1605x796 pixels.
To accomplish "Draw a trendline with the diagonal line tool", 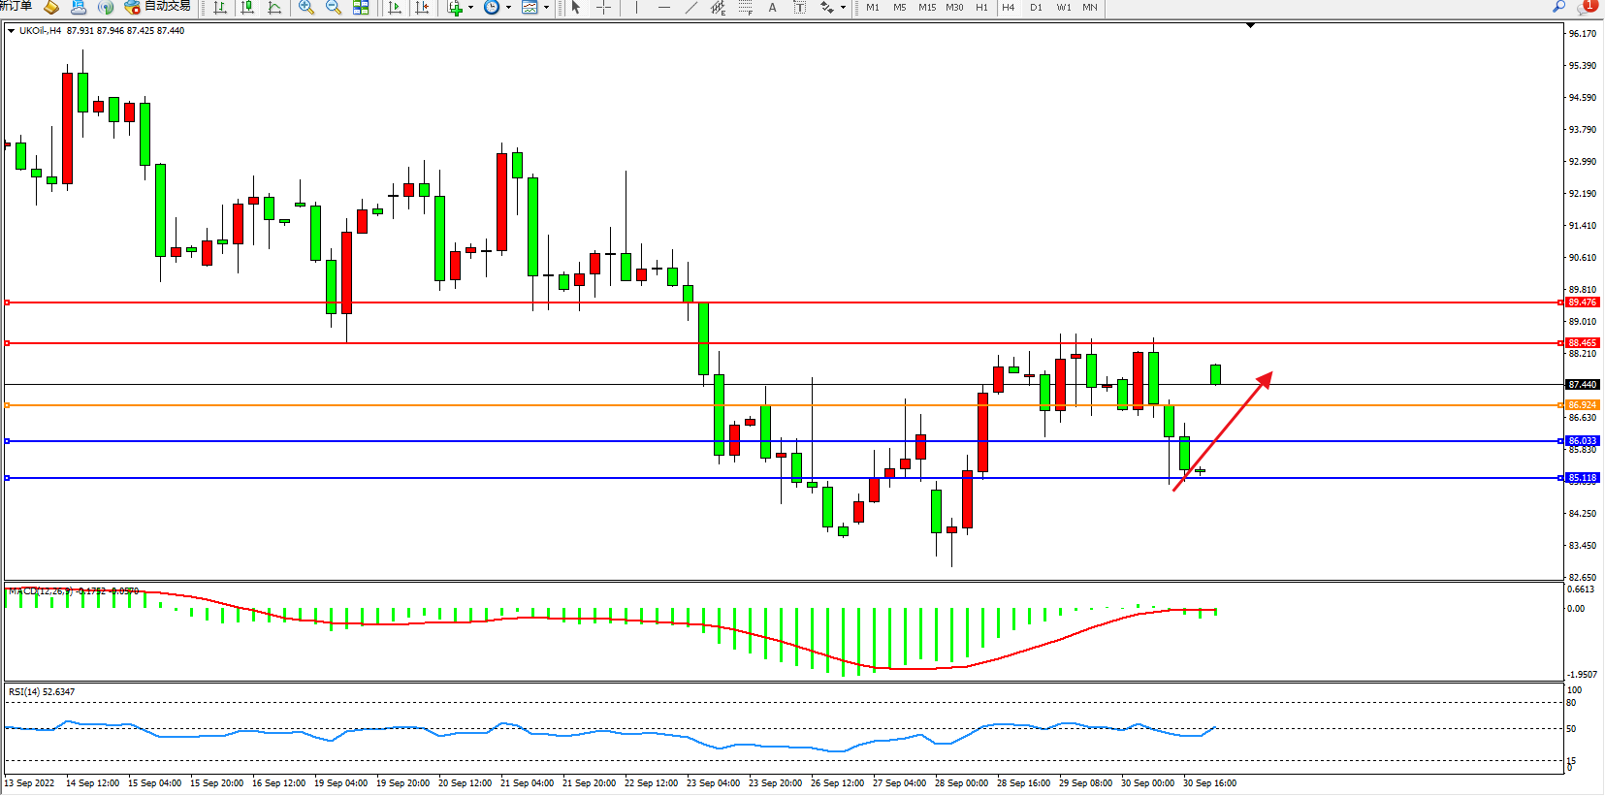I will (x=690, y=8).
